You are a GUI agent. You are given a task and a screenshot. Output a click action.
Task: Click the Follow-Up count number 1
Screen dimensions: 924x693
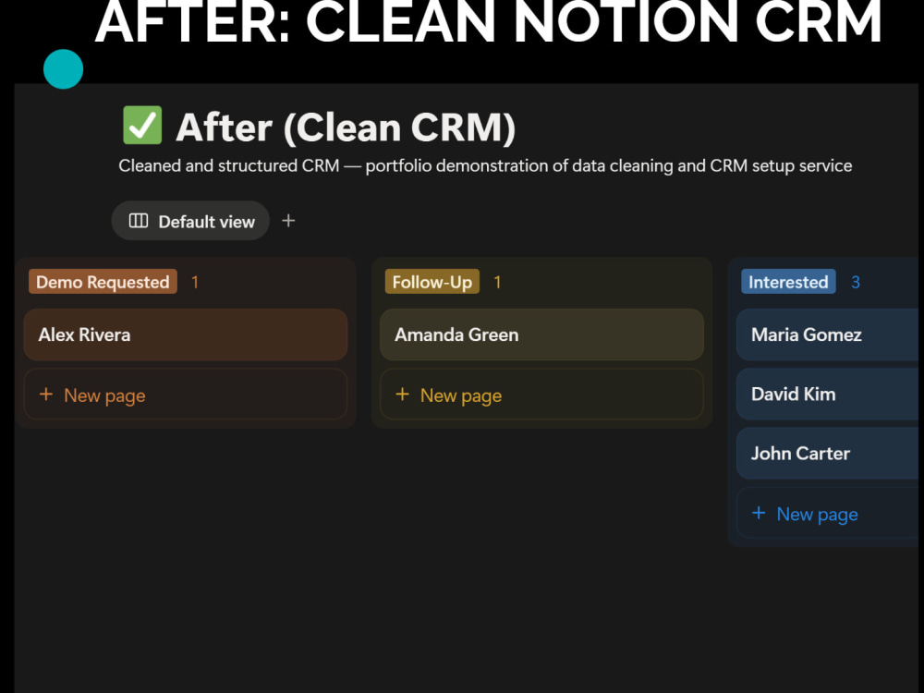point(497,282)
